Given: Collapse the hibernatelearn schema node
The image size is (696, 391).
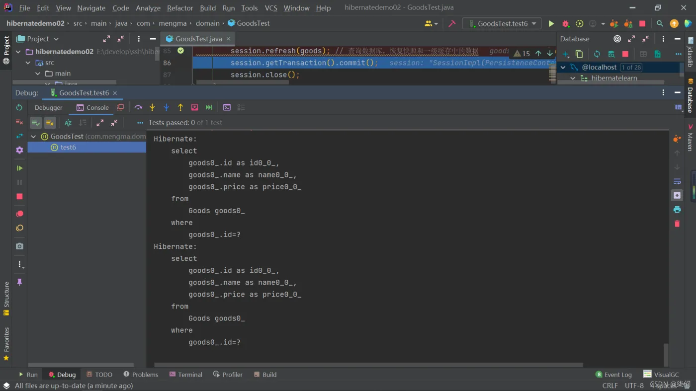Looking at the screenshot, I should [x=573, y=78].
